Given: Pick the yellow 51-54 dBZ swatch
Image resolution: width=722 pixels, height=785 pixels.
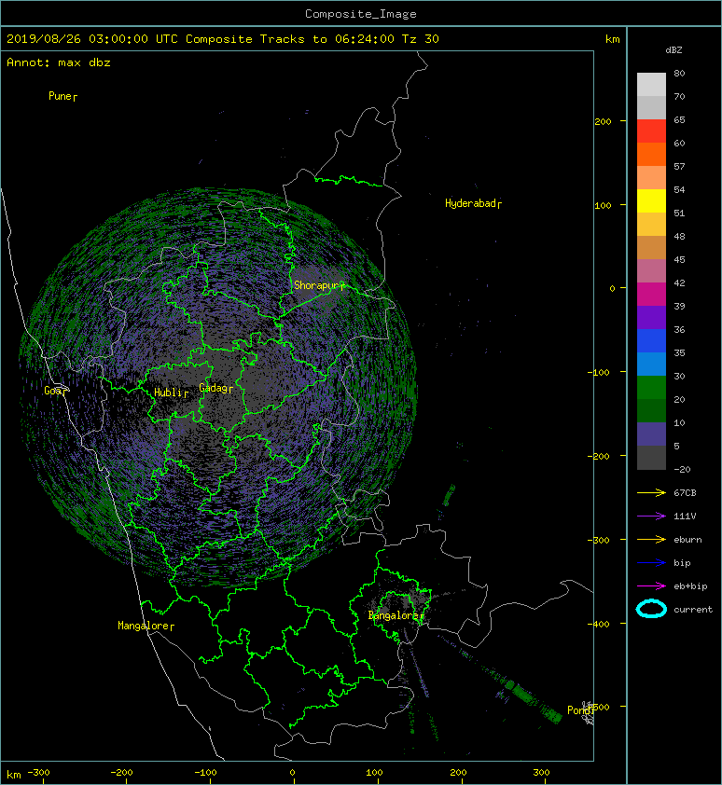Looking at the screenshot, I should tap(651, 201).
